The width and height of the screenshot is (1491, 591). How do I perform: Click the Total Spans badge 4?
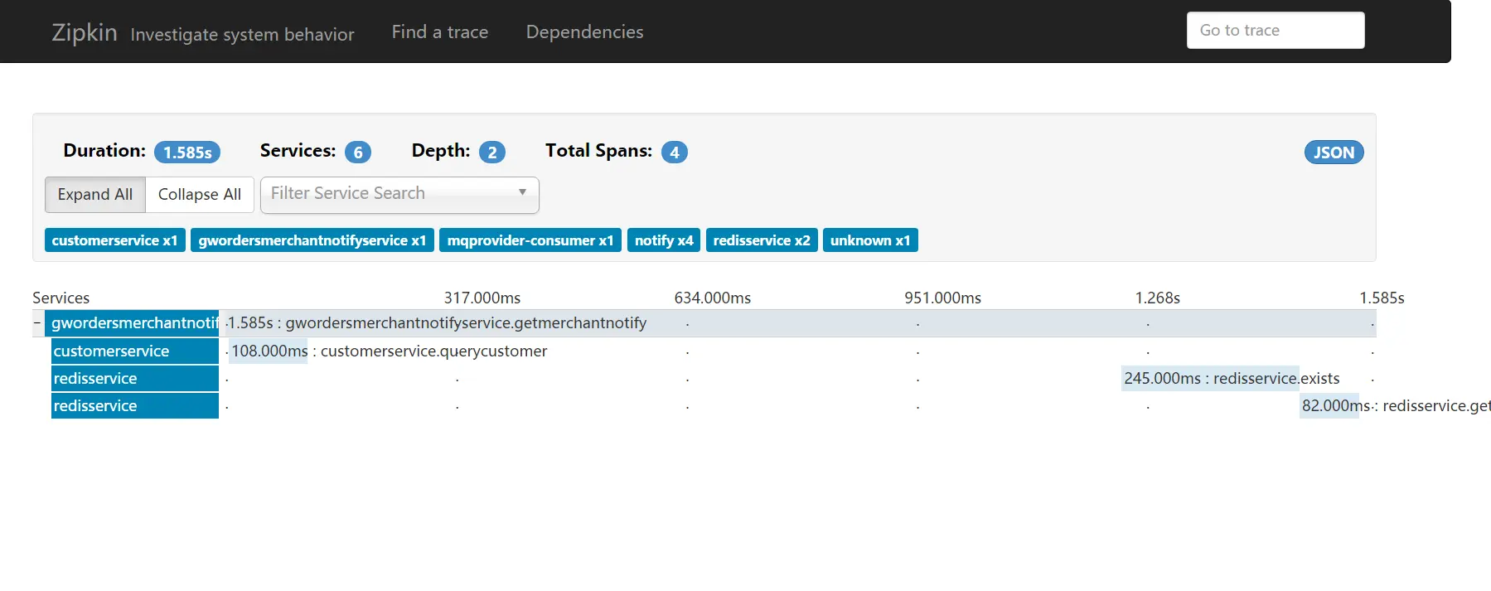[675, 153]
